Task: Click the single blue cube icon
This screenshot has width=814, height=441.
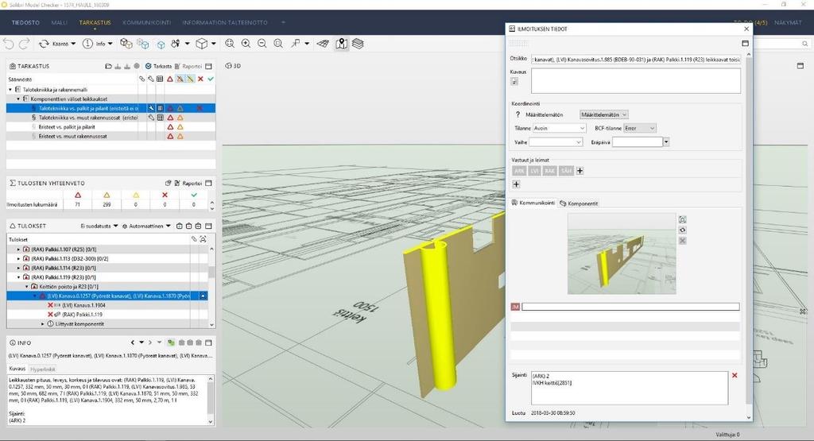Action: 161,44
